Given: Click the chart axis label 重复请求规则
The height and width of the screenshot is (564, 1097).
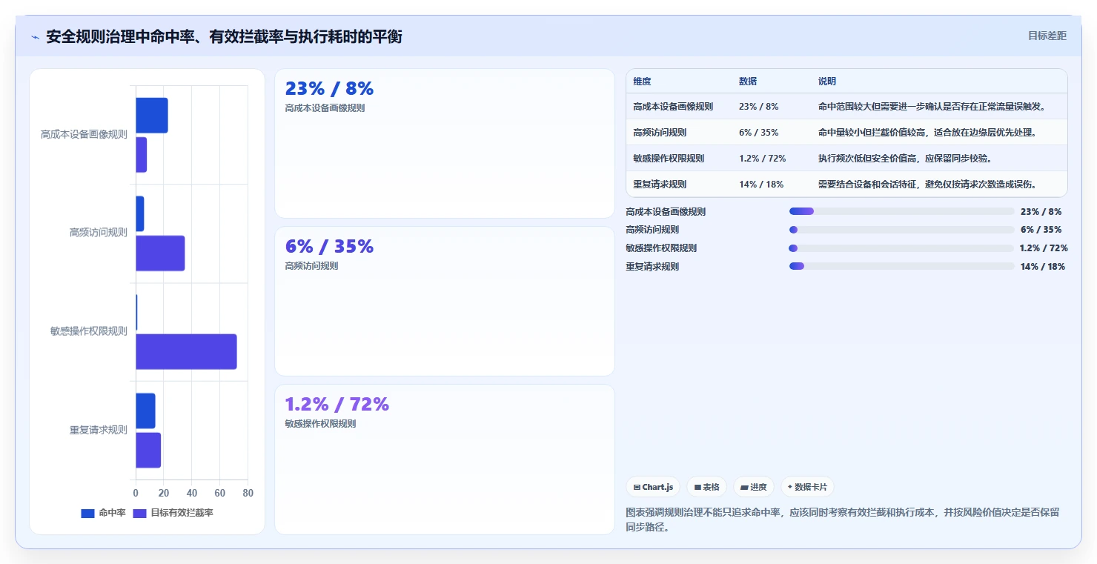Looking at the screenshot, I should click(99, 430).
